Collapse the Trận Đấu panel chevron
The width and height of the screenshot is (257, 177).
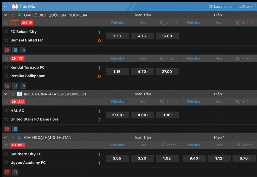[x=5, y=7]
